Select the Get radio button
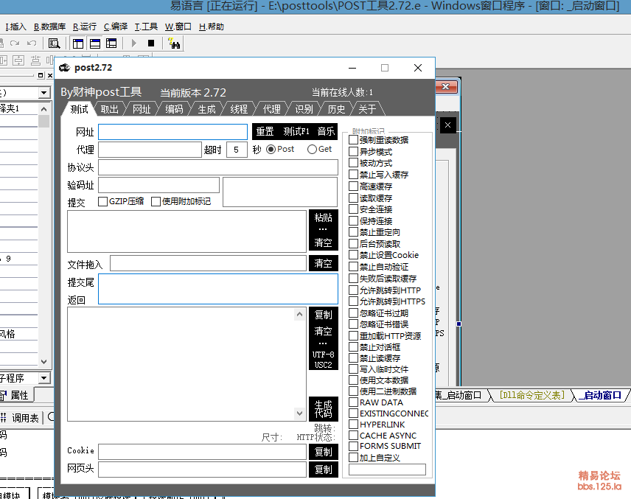Screen dimensions: 631x499 (312, 150)
